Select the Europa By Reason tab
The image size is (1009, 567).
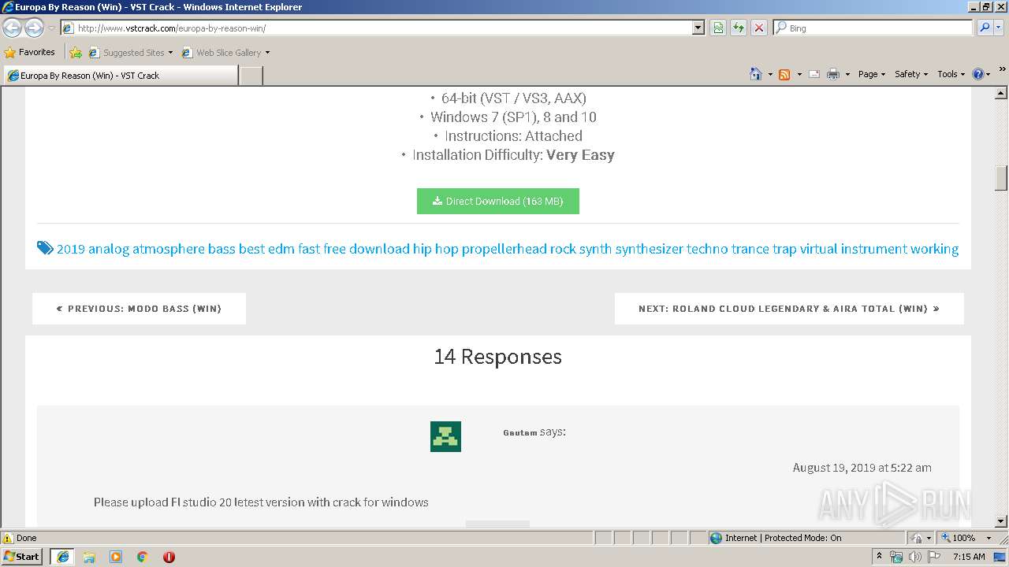point(121,76)
